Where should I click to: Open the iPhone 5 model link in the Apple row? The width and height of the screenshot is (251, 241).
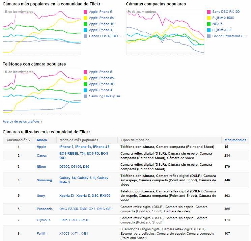point(66,147)
